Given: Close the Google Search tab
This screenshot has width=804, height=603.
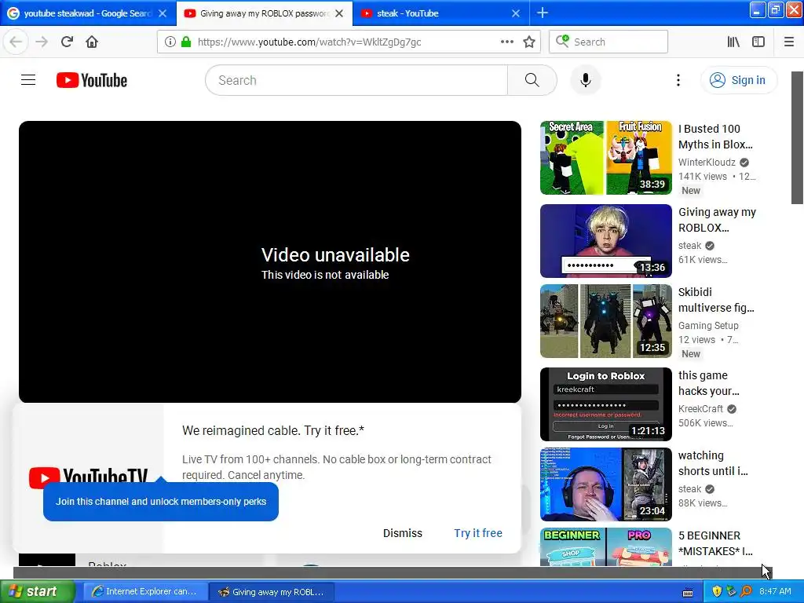Looking at the screenshot, I should 163,13.
